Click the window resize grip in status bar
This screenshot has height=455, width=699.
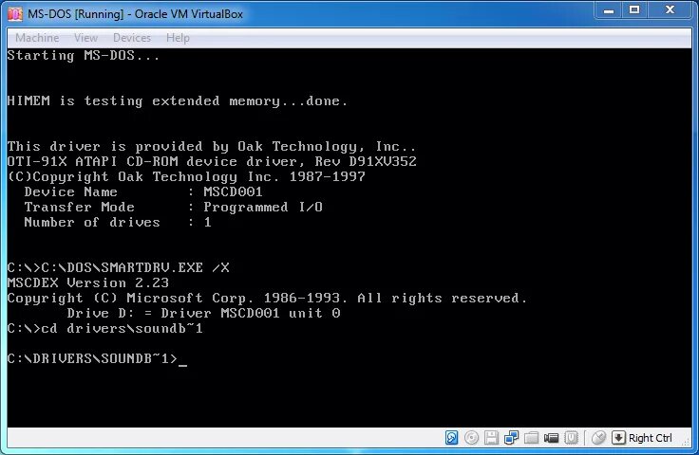[686, 441]
